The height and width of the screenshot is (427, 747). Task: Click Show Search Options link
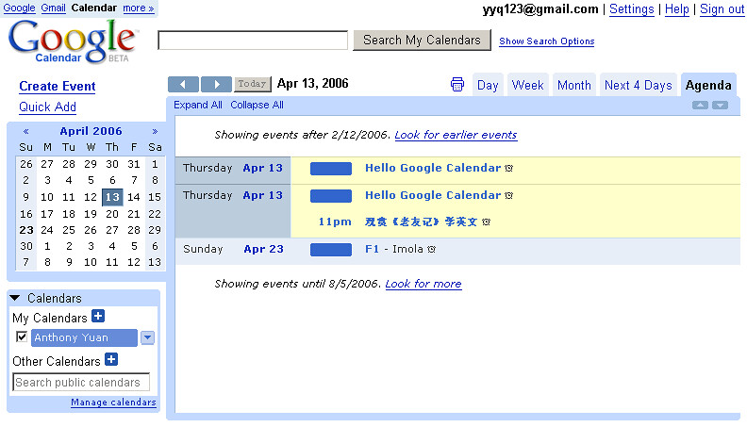(546, 41)
